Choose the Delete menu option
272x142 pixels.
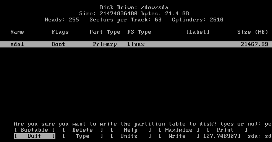(83, 130)
